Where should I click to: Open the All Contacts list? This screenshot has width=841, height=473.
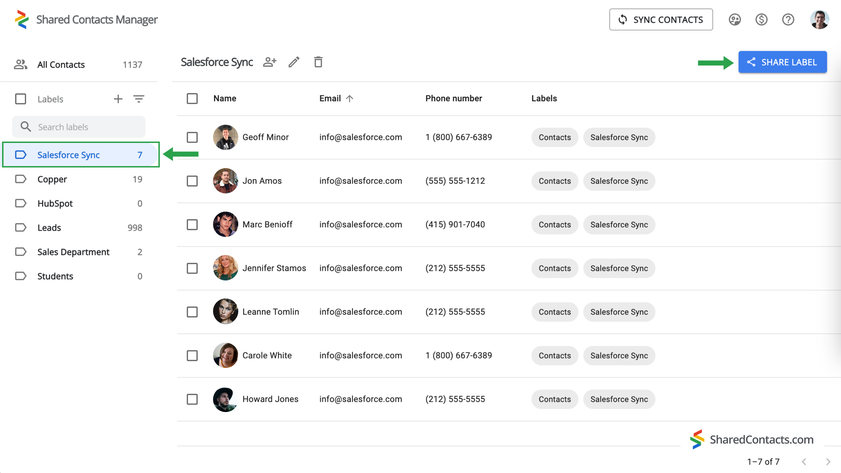pos(79,64)
